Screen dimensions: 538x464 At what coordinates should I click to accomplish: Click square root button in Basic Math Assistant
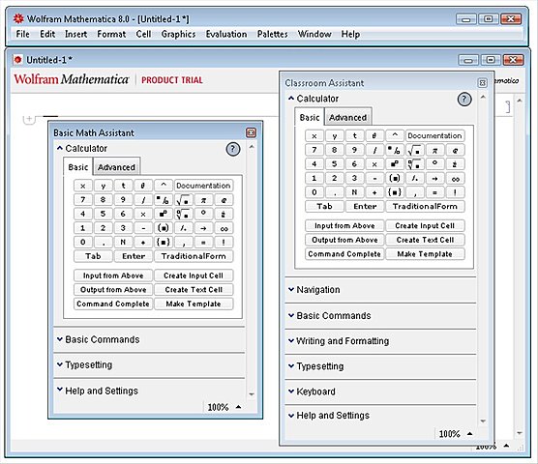[x=183, y=200]
